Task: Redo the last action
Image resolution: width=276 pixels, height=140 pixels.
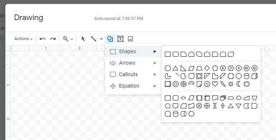Action: pyautogui.click(x=53, y=39)
